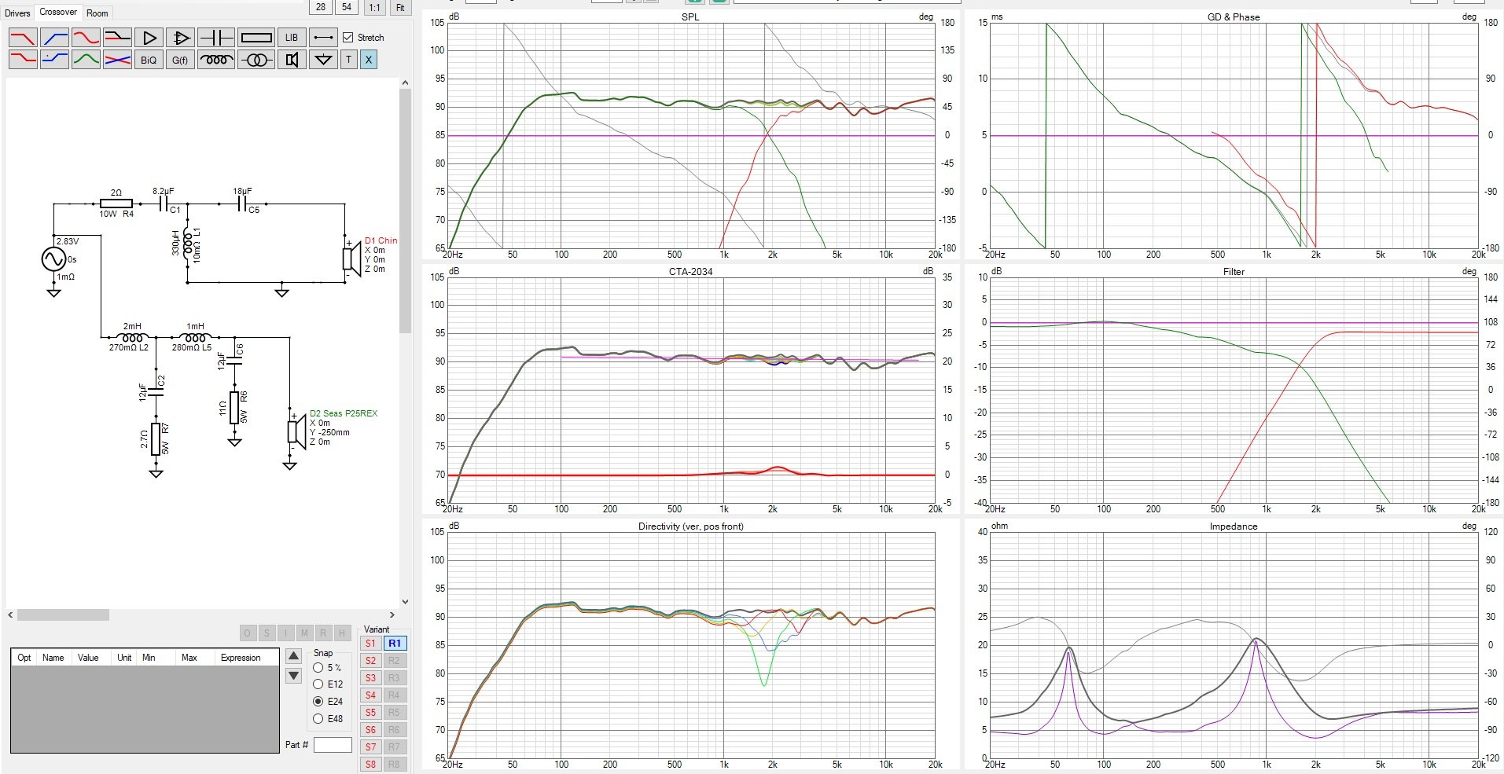Add a BiQ biquad block
This screenshot has height=774, width=1504.
point(149,59)
